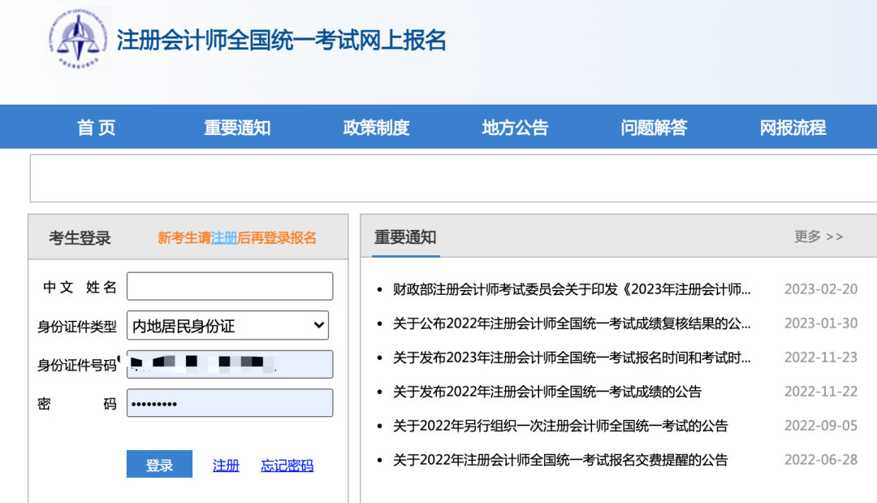Open notice 关于2022年报名交费提醒的公告

click(560, 460)
